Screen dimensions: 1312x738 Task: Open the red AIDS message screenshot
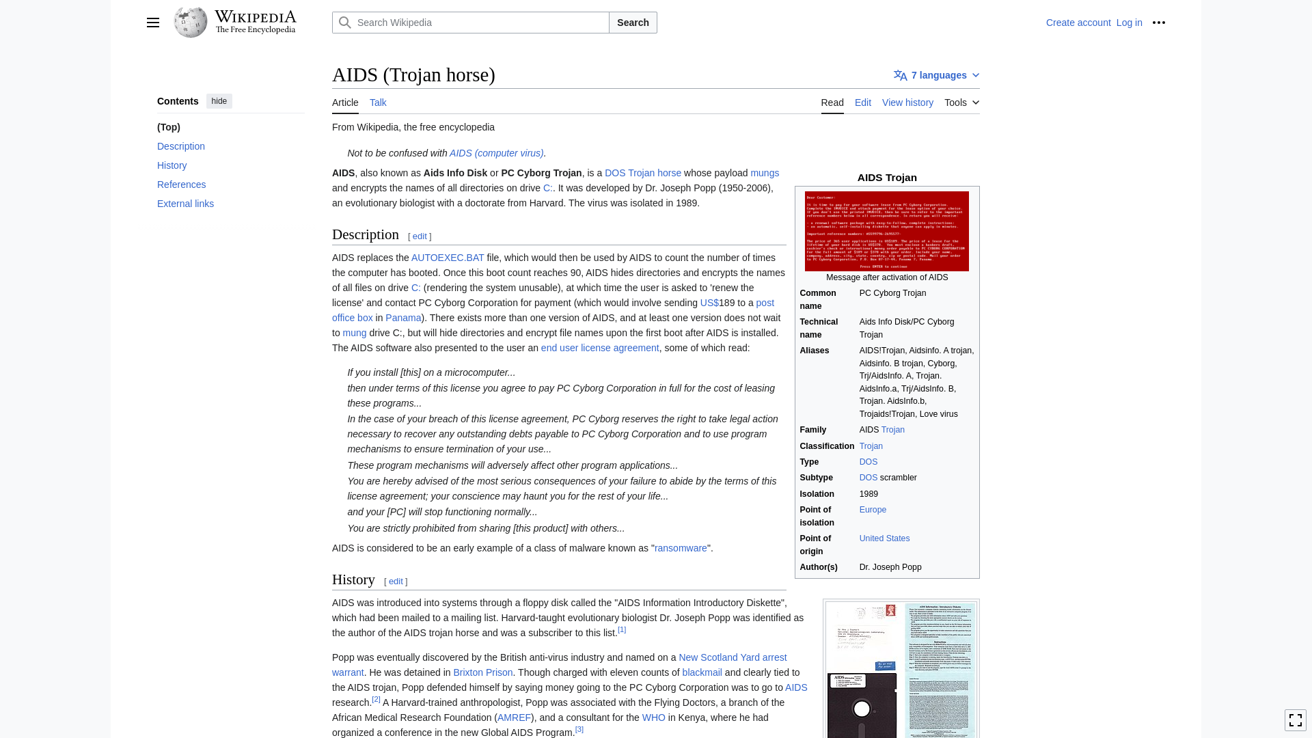pyautogui.click(x=887, y=231)
